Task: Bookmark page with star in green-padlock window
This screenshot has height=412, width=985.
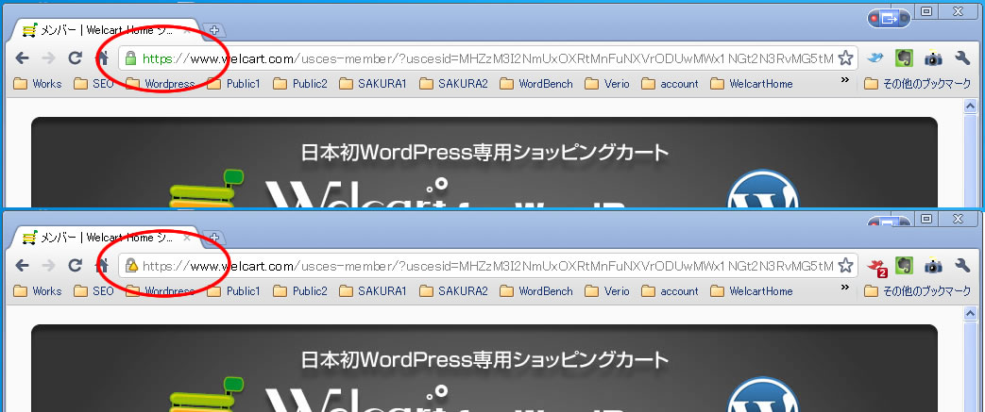Action: coord(845,58)
